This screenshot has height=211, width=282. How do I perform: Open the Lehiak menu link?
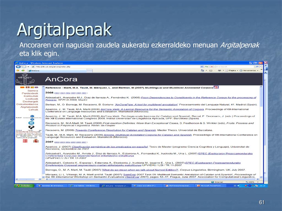coord(33,110)
